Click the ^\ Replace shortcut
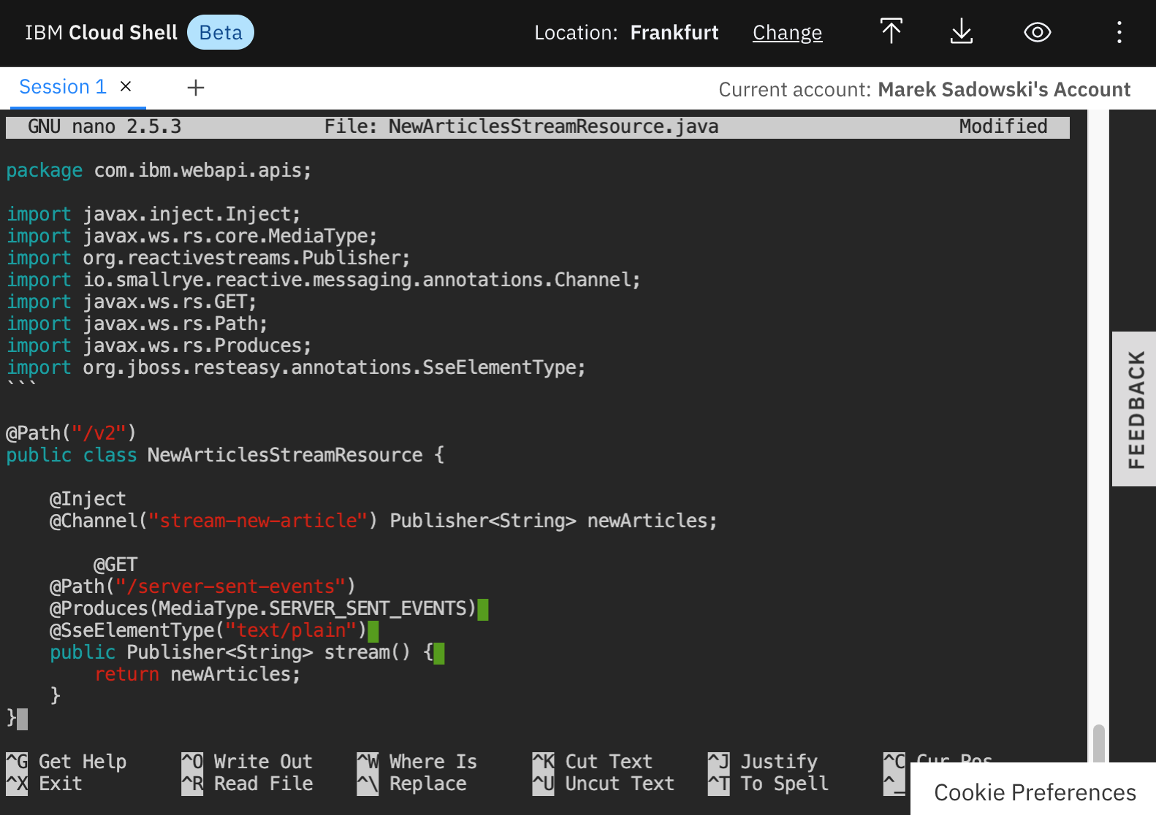Viewport: 1156px width, 815px height. pyautogui.click(x=411, y=784)
